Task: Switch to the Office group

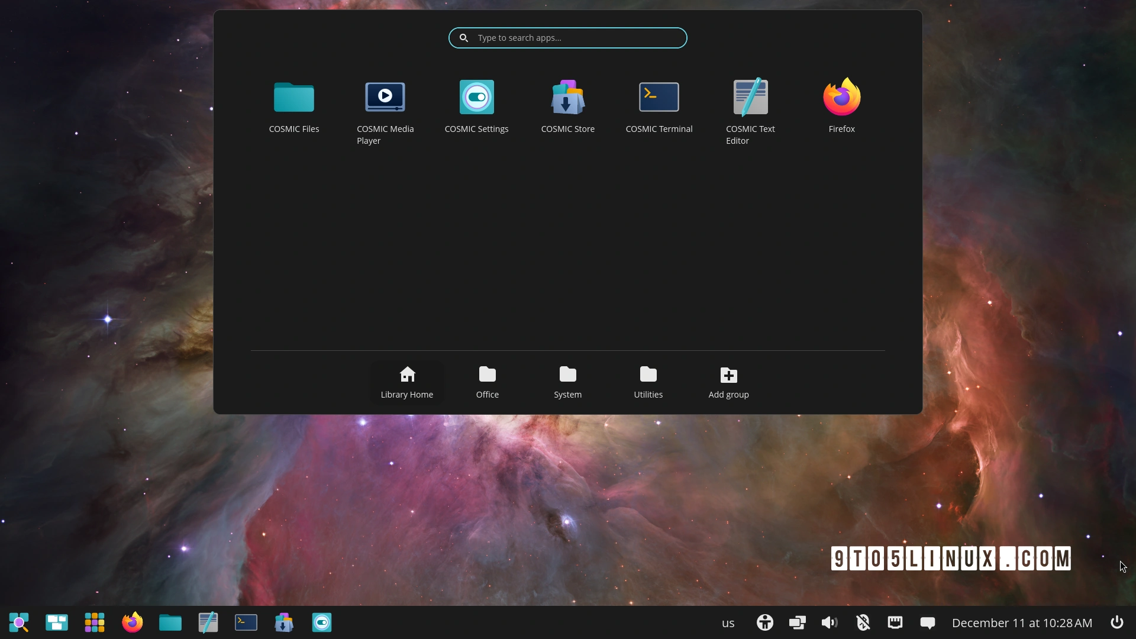Action: (x=488, y=382)
